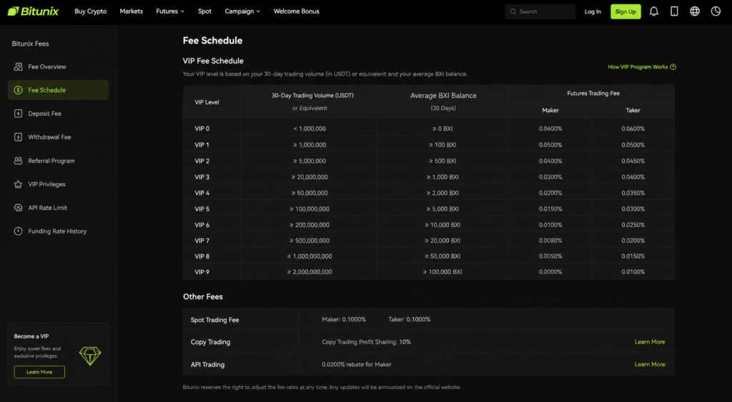Click Learn More for API Trading
Viewport: 732px width, 402px height.
[650, 364]
